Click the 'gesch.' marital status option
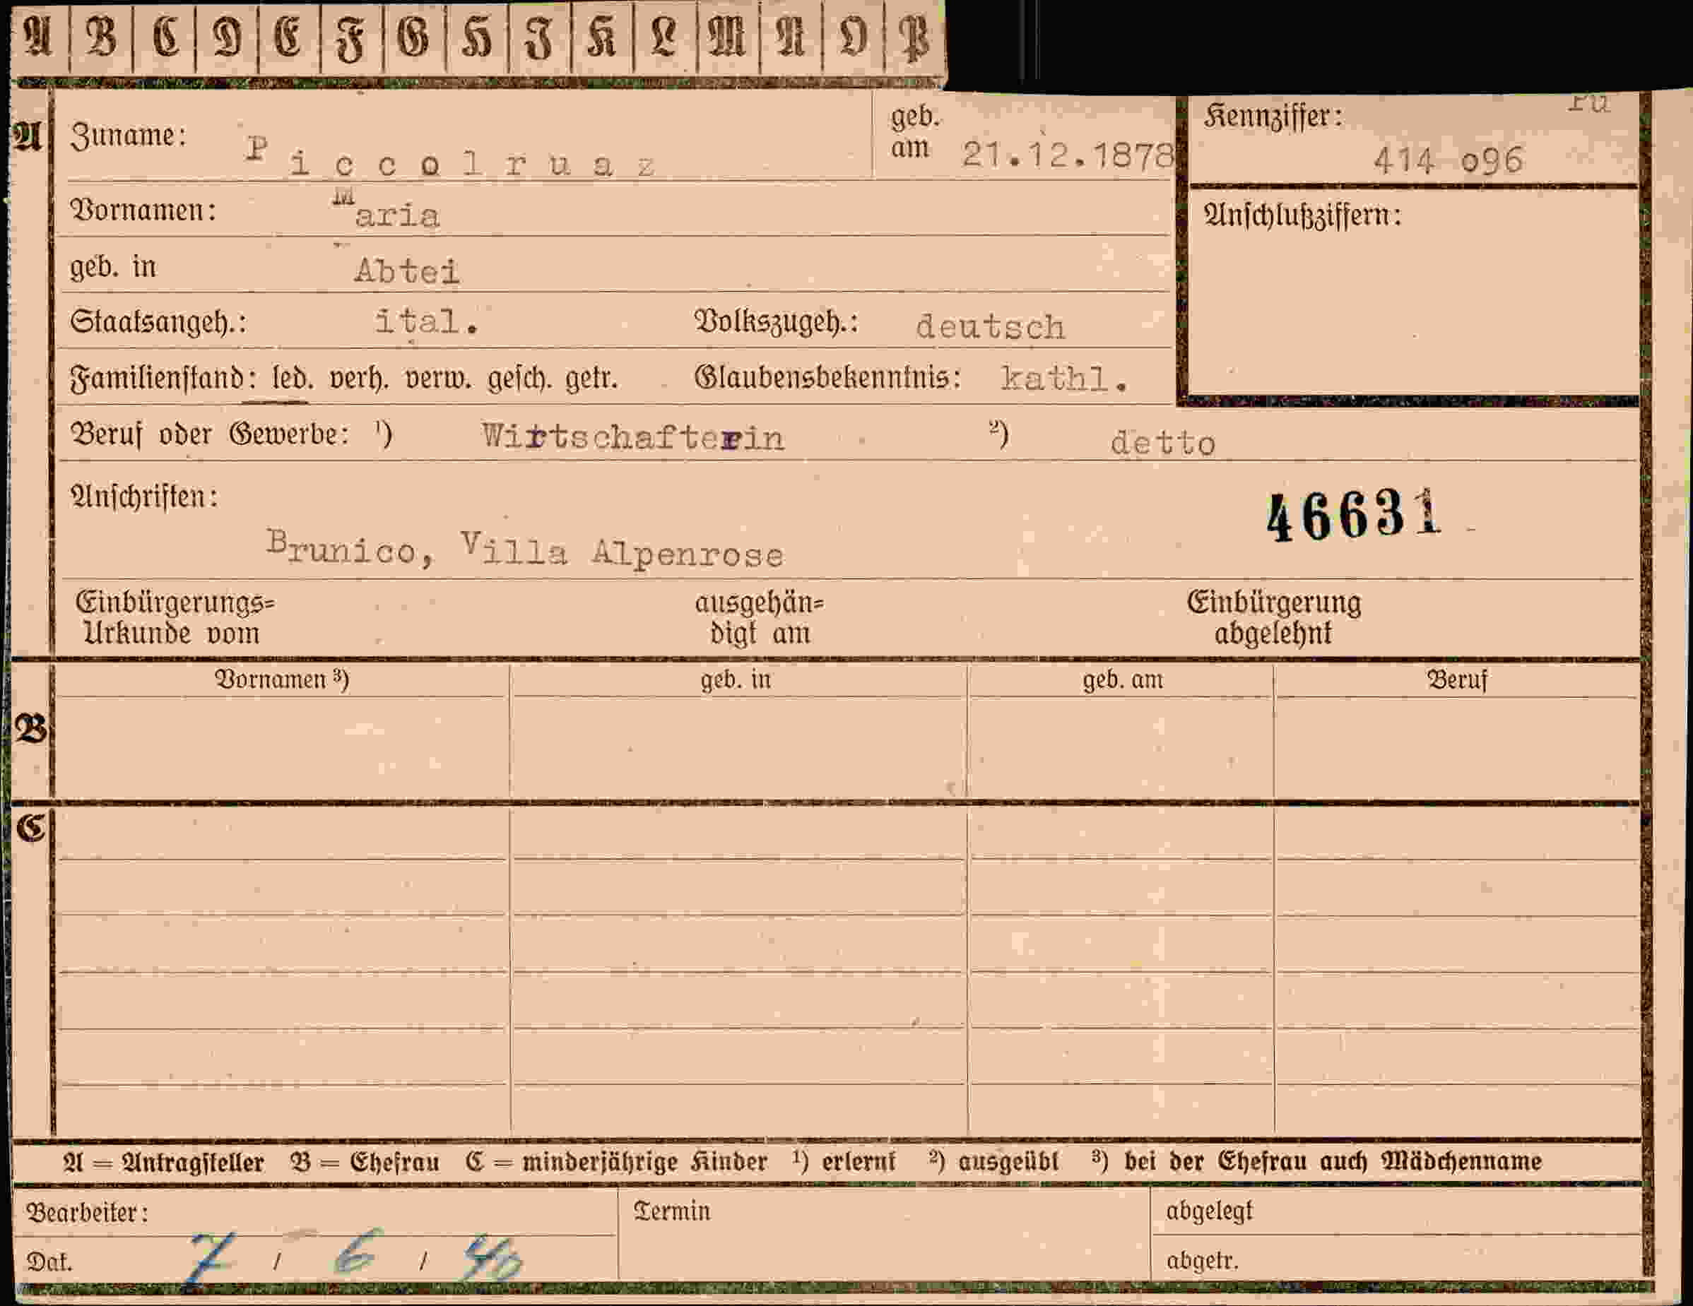Image resolution: width=1693 pixels, height=1306 pixels. click(x=519, y=379)
